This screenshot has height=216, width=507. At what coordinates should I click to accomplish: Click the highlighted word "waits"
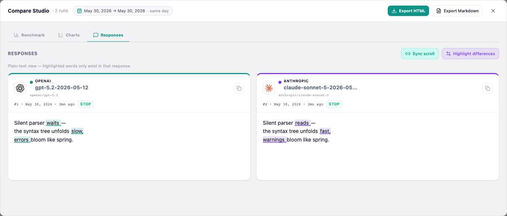point(53,123)
